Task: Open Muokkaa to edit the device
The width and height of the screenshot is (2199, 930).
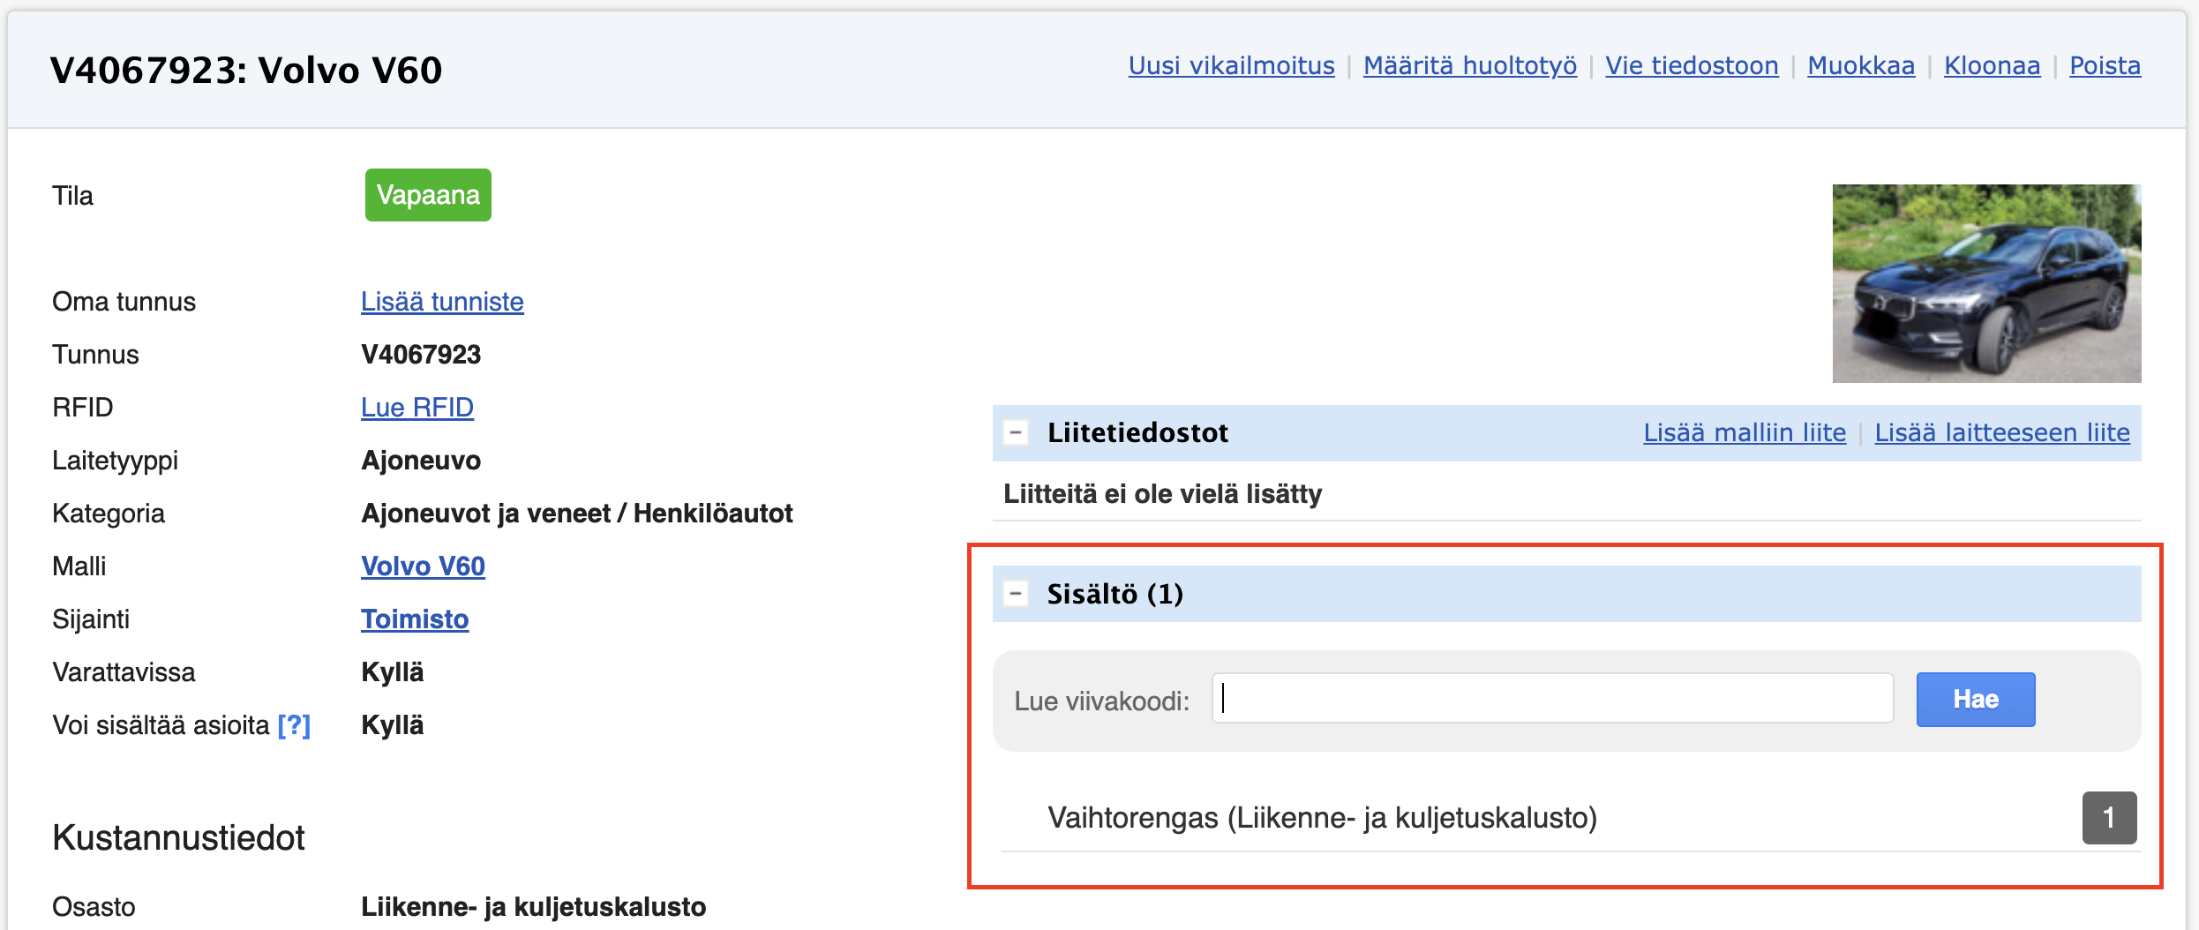Action: (x=1861, y=66)
